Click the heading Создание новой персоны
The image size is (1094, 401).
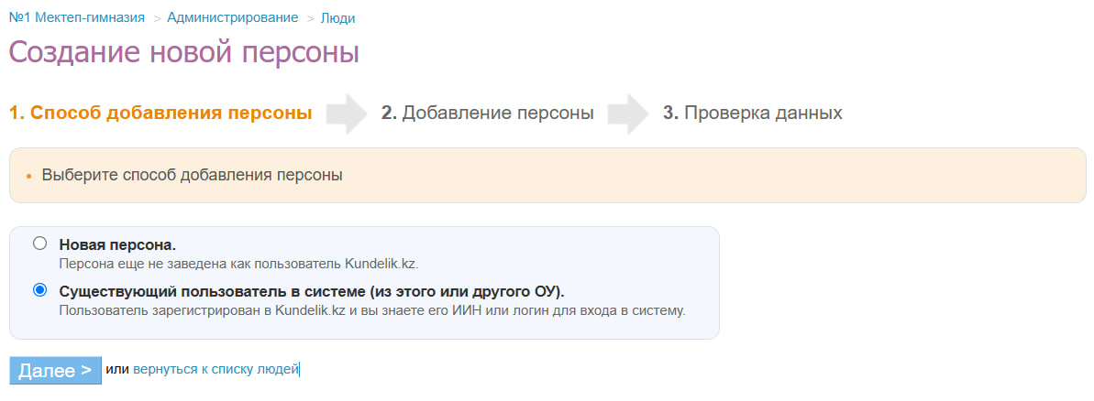[x=184, y=52]
